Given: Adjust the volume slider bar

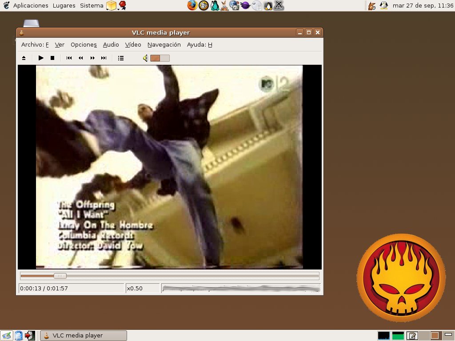Looking at the screenshot, I should (160, 58).
